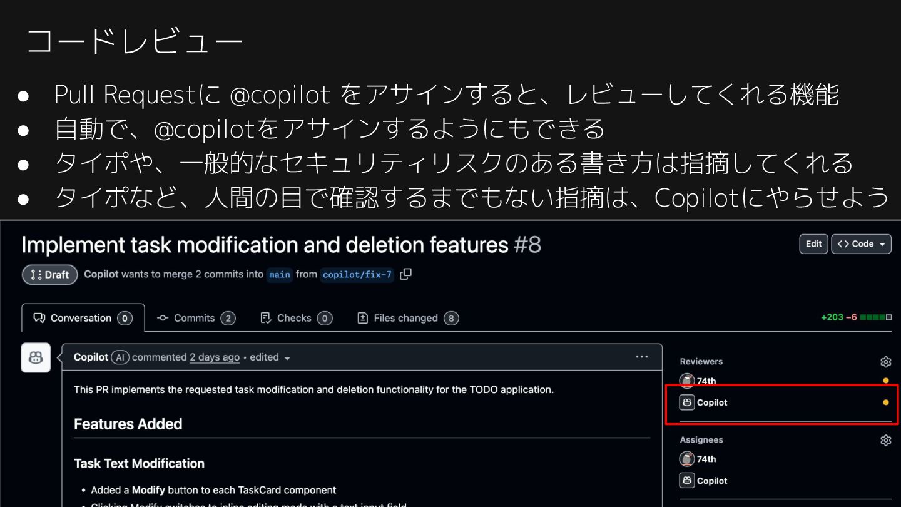Image resolution: width=901 pixels, height=507 pixels.
Task: Click the Edit title button
Action: 813,244
